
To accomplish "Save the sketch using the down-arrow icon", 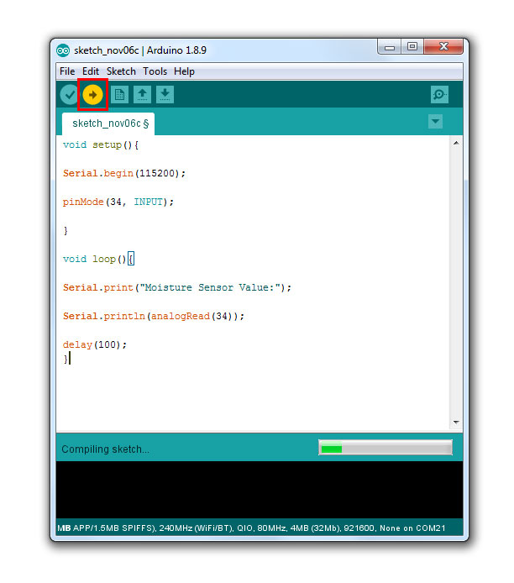I will (x=165, y=94).
